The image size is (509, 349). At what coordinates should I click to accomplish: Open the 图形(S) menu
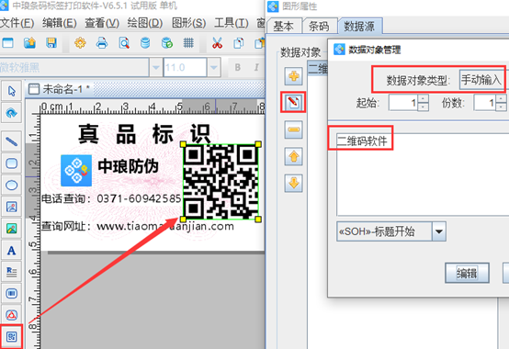pyautogui.click(x=188, y=23)
